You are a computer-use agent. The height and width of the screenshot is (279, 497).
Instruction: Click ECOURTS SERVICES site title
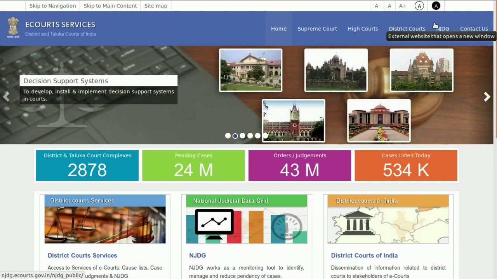[x=60, y=24]
